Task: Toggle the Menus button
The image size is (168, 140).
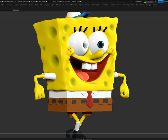Action: coord(161,1)
